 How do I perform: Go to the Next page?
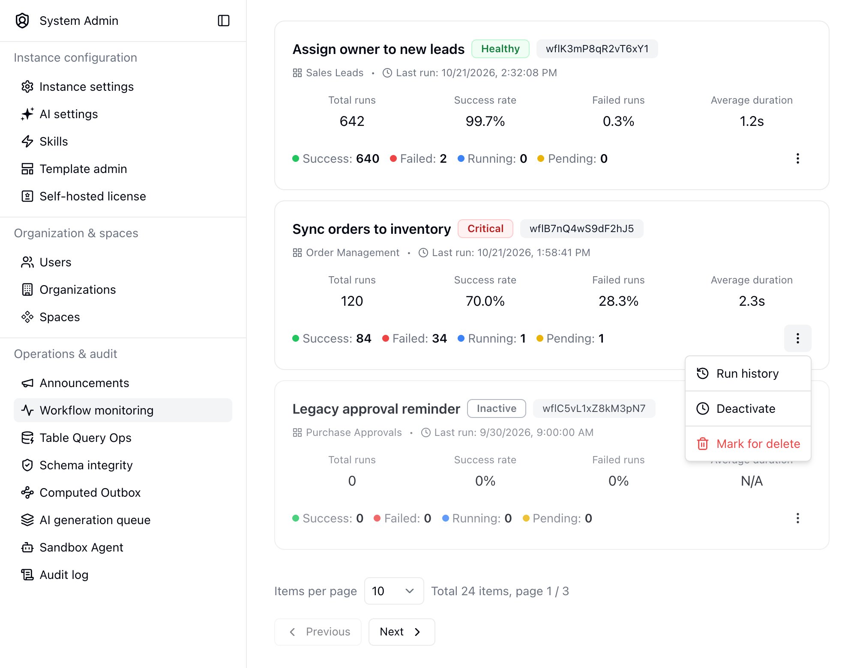(x=402, y=632)
